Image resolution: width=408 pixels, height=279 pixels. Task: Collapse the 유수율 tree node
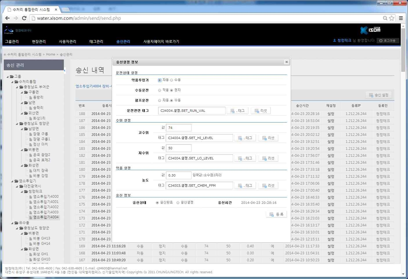pyautogui.click(x=12, y=223)
